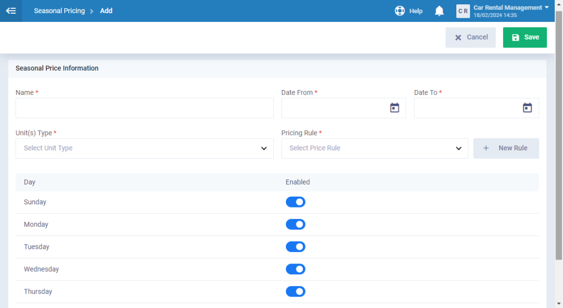Open the Select Price Rule dropdown
The height and width of the screenshot is (308, 563).
tap(374, 148)
